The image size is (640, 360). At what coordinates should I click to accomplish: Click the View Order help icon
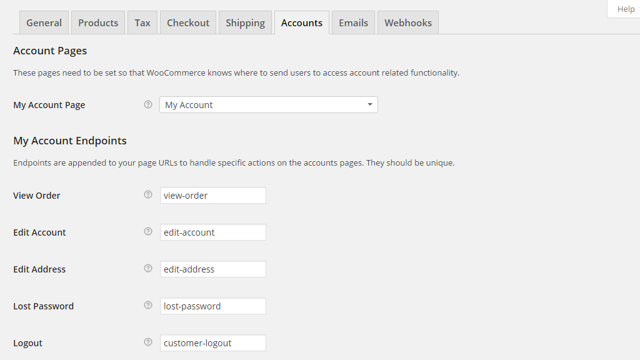coord(148,194)
